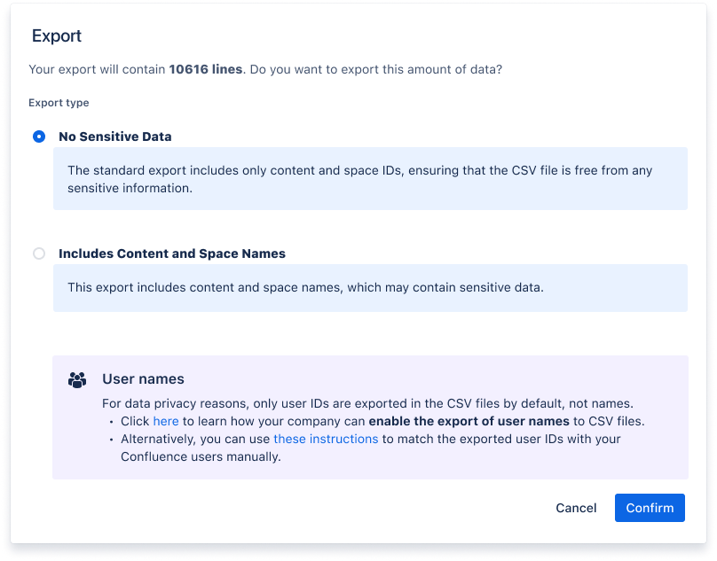Click the No Sensitive Data heading text
Image resolution: width=717 pixels, height=561 pixels.
114,136
